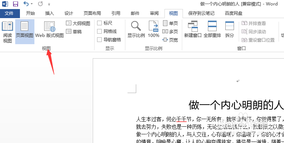The width and height of the screenshot is (284, 143).
Task: Click 重设窗口位置 (Reset Window Position)
Action: (258, 40)
